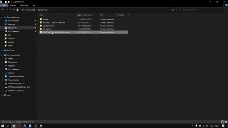Select the Adobe folder icon
Screen dimensions: 228x128
(x=41, y=19)
